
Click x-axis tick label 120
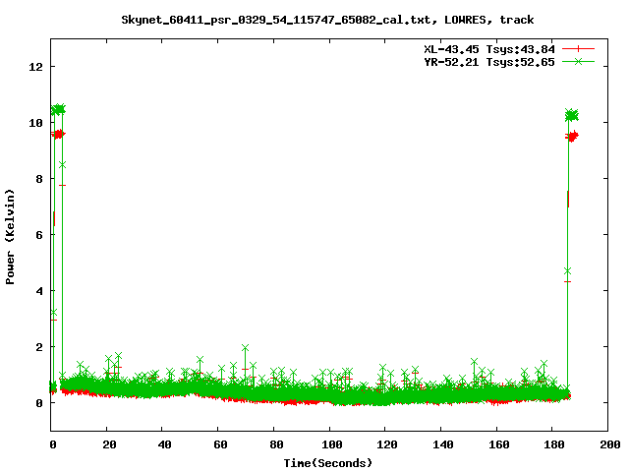[x=387, y=444]
